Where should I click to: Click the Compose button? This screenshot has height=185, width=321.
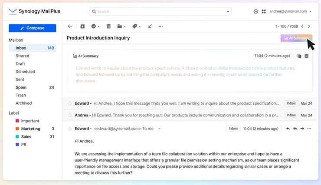tap(33, 28)
